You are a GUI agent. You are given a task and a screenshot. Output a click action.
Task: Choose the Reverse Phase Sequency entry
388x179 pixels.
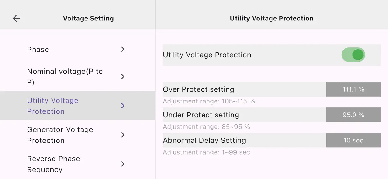coord(54,164)
